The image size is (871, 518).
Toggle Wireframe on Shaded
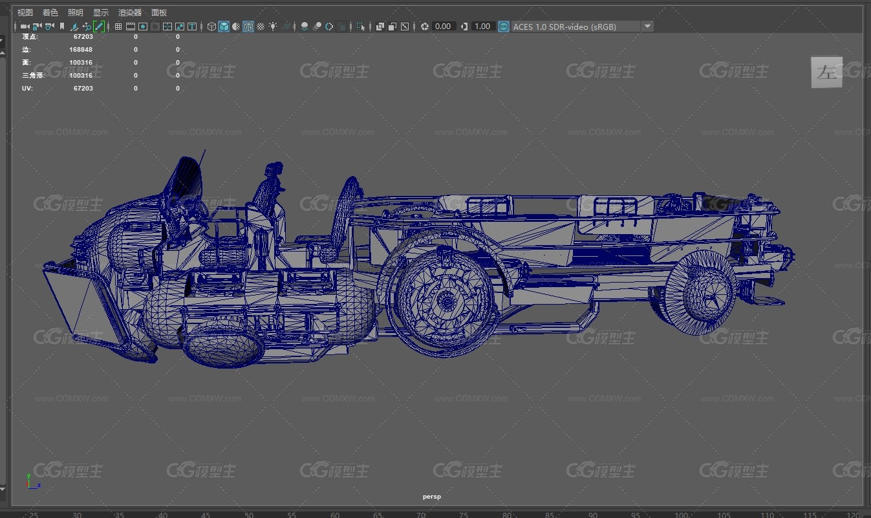(248, 27)
